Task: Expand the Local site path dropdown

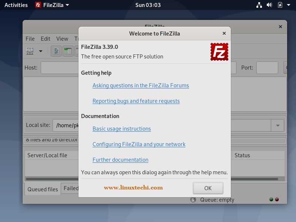Action: 277,125
